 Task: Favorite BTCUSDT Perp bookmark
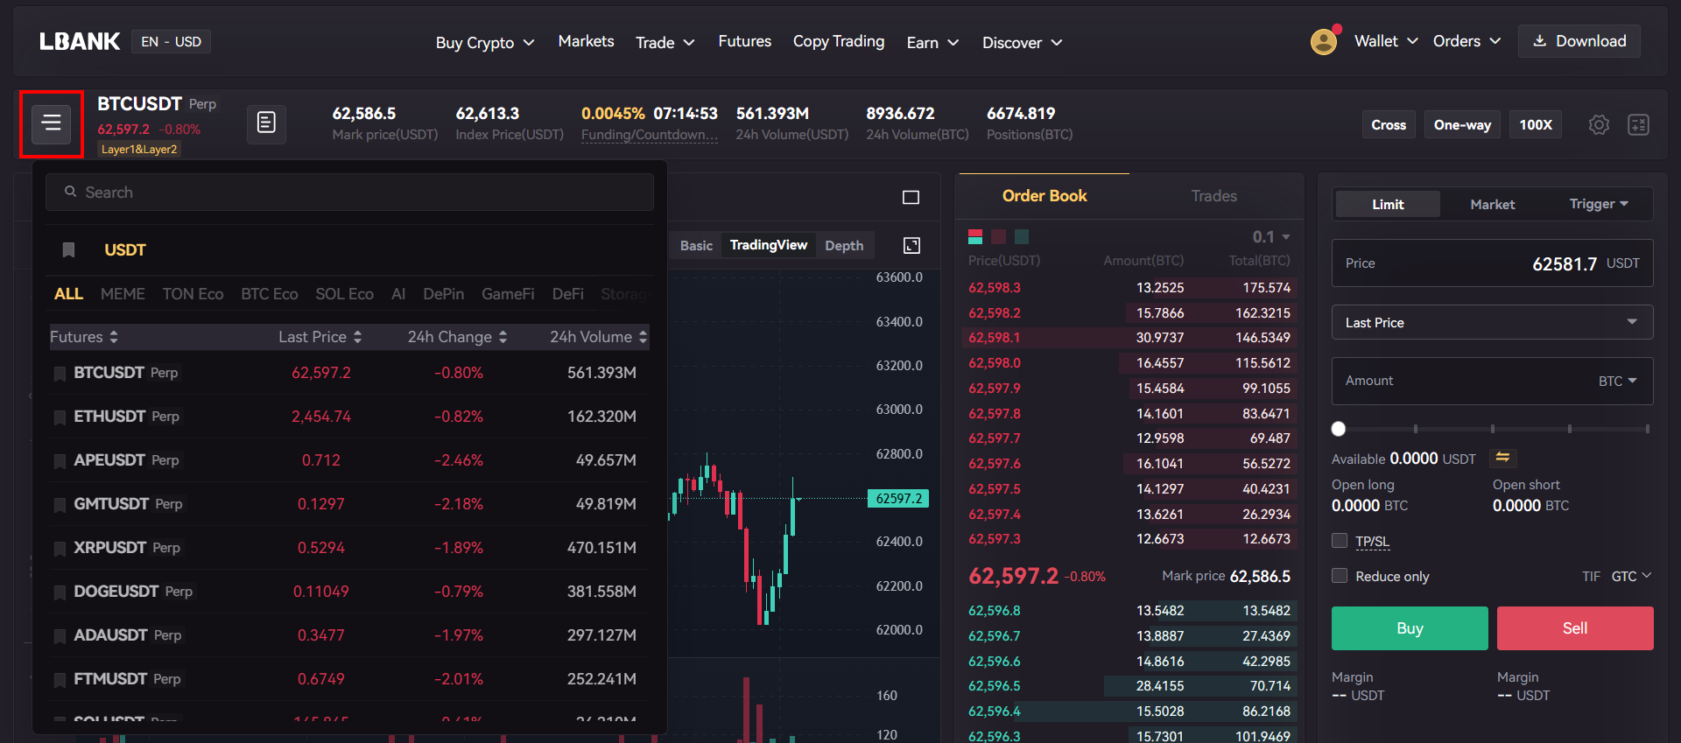click(60, 374)
